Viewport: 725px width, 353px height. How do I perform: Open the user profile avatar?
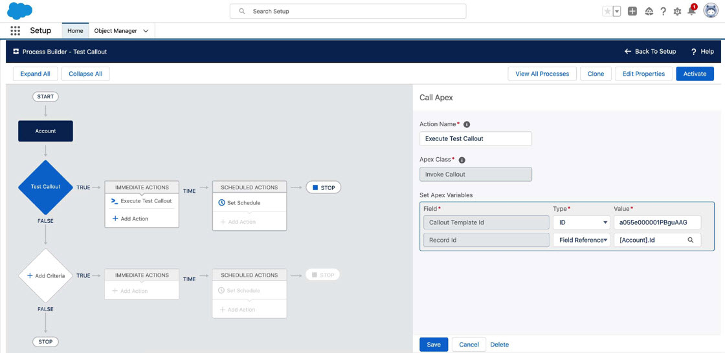tap(711, 10)
